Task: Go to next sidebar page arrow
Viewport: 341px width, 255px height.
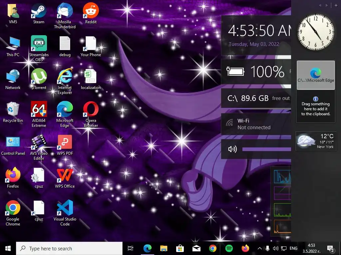Action: [326, 5]
